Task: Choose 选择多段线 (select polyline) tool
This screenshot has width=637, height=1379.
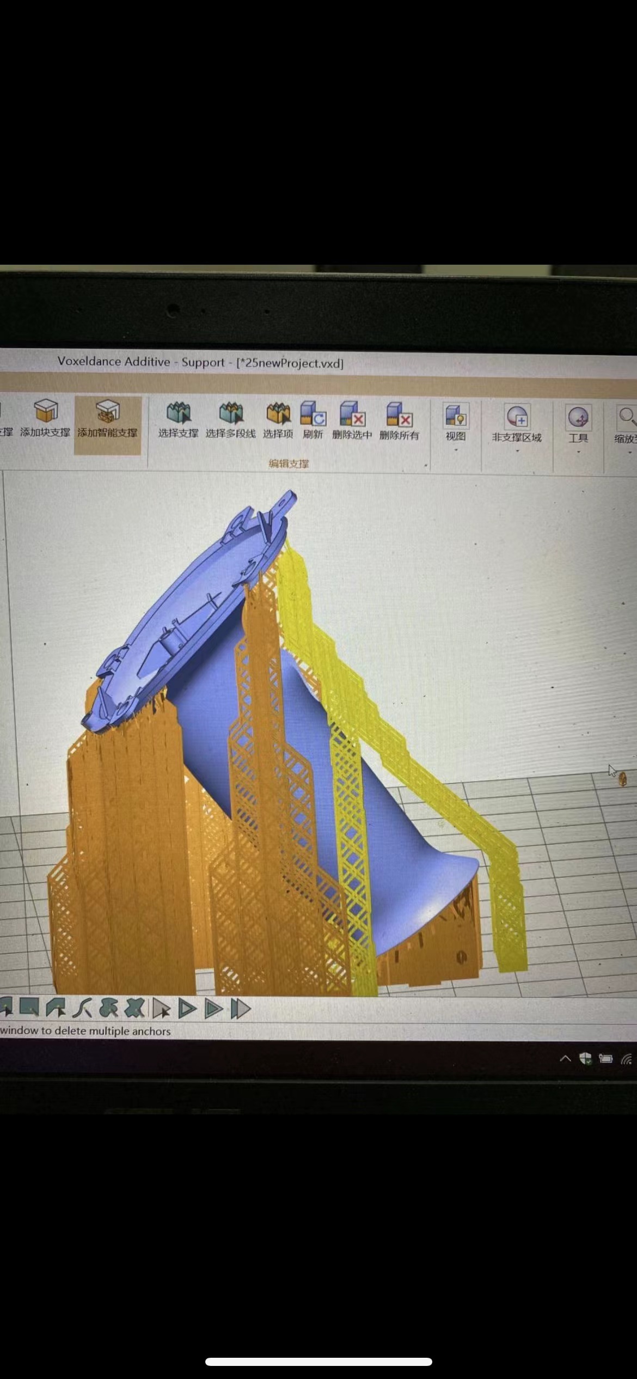Action: (230, 419)
